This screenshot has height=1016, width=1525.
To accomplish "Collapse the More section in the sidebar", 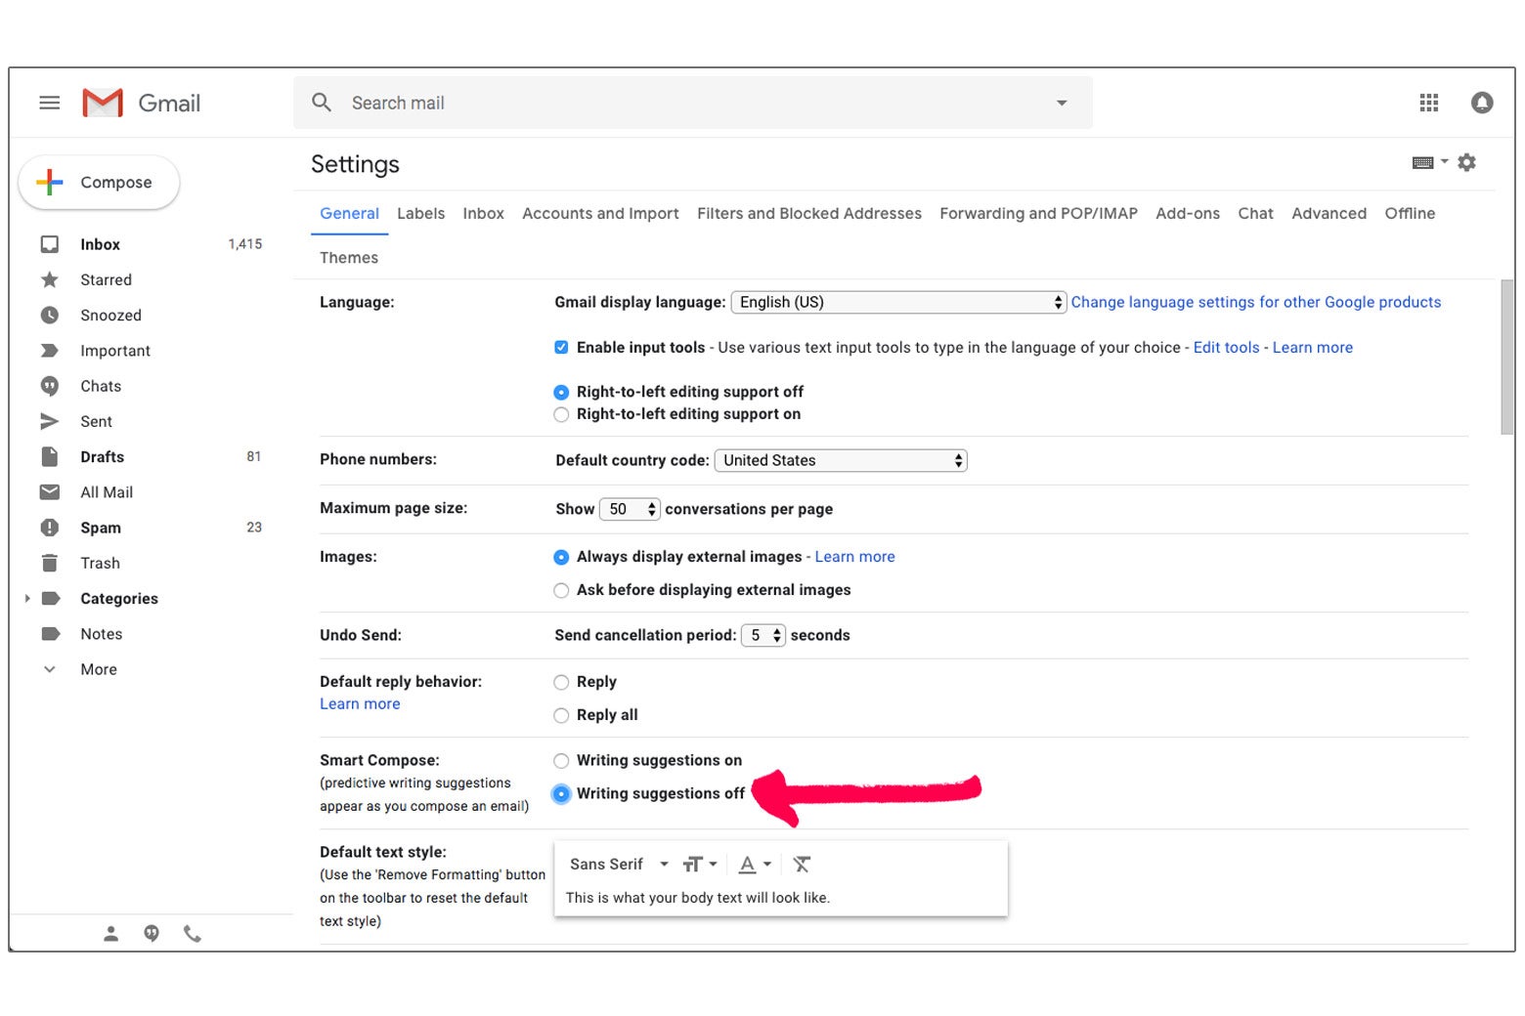I will point(50,669).
